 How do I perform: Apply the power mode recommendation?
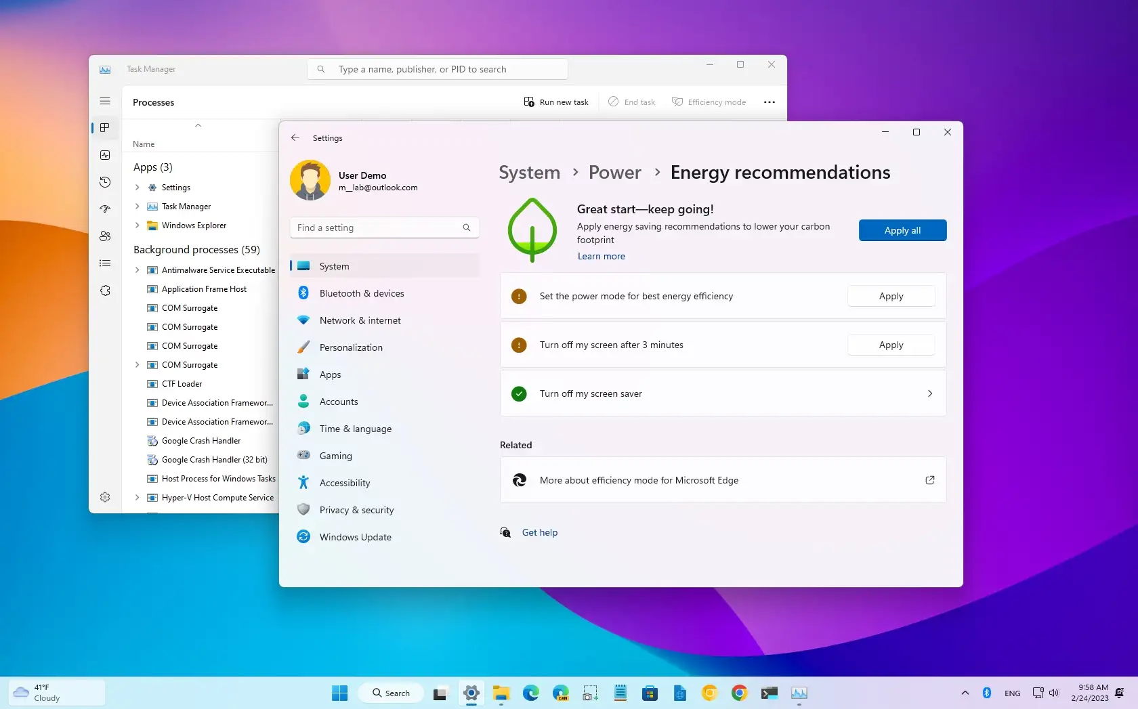[890, 296]
